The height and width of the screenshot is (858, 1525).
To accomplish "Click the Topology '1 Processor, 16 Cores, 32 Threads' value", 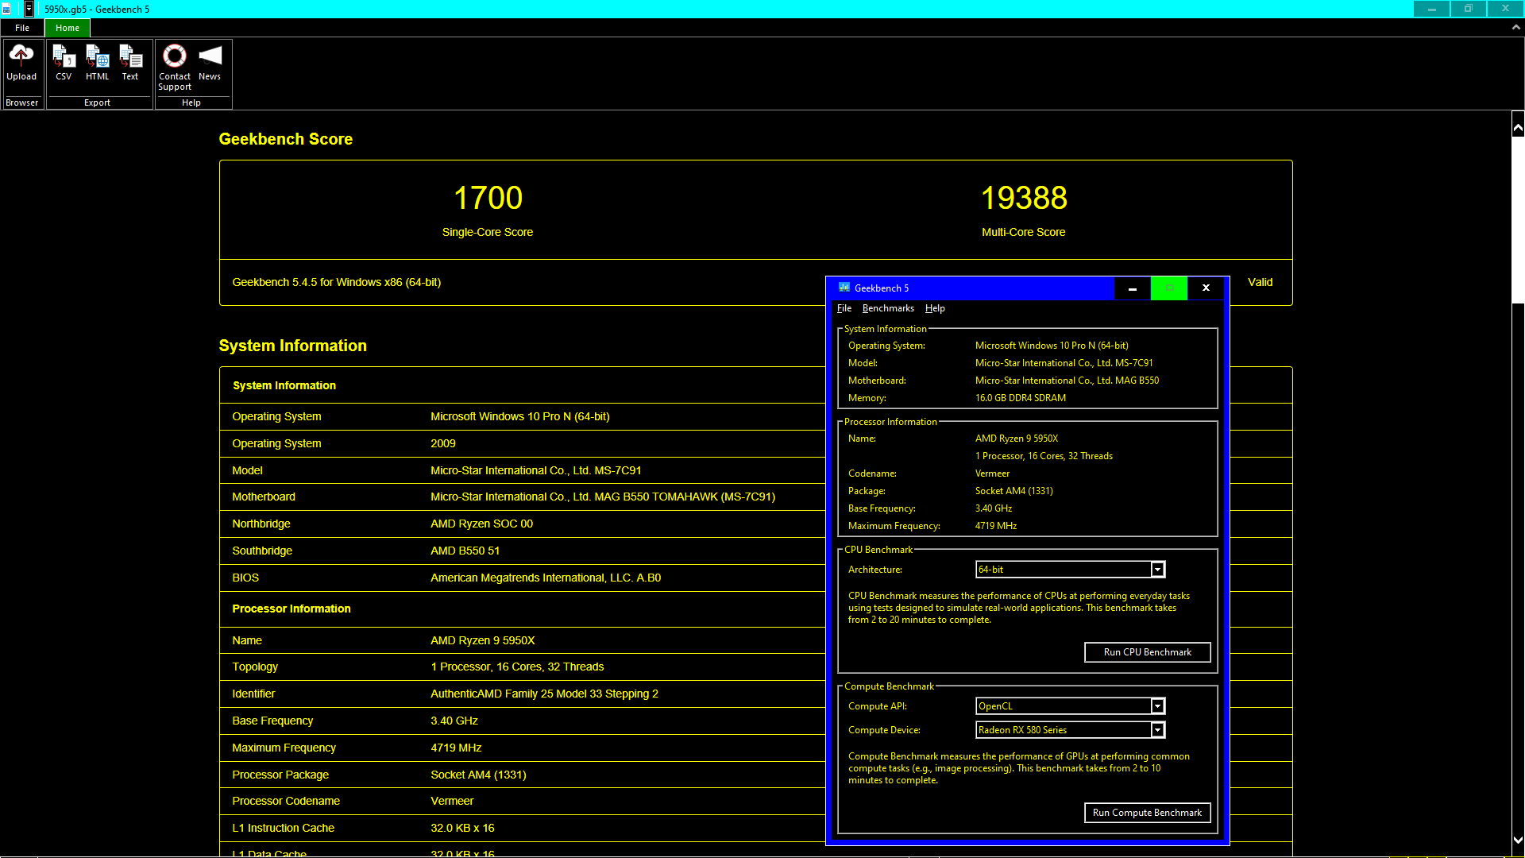I will point(517,667).
